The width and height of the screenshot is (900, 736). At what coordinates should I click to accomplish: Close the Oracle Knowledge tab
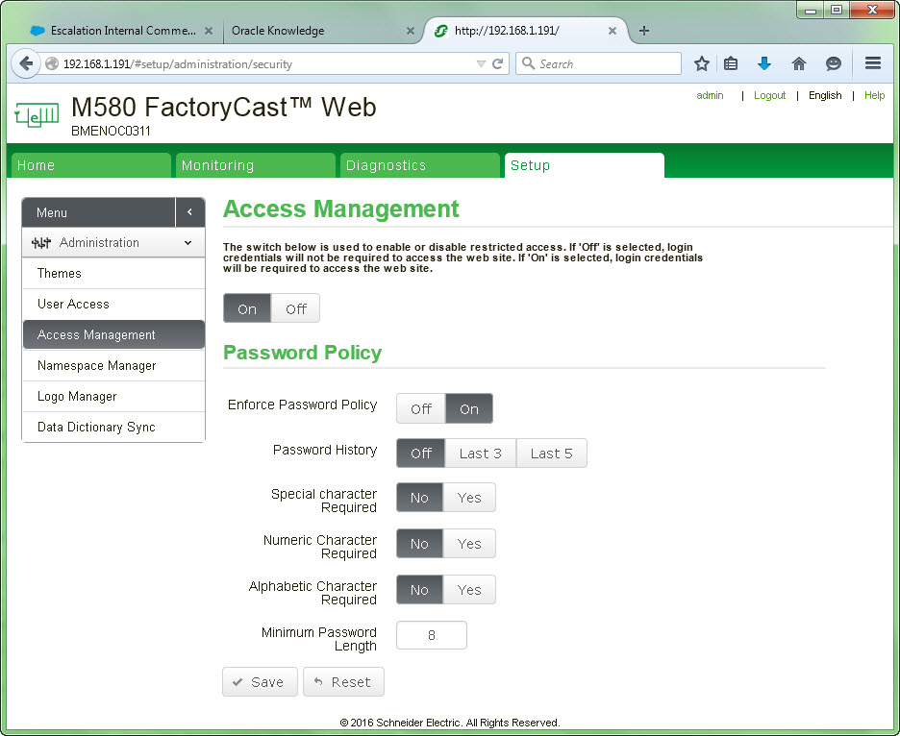coord(411,31)
